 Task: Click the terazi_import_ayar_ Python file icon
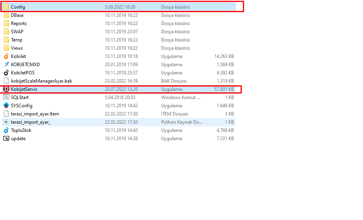click(x=6, y=122)
